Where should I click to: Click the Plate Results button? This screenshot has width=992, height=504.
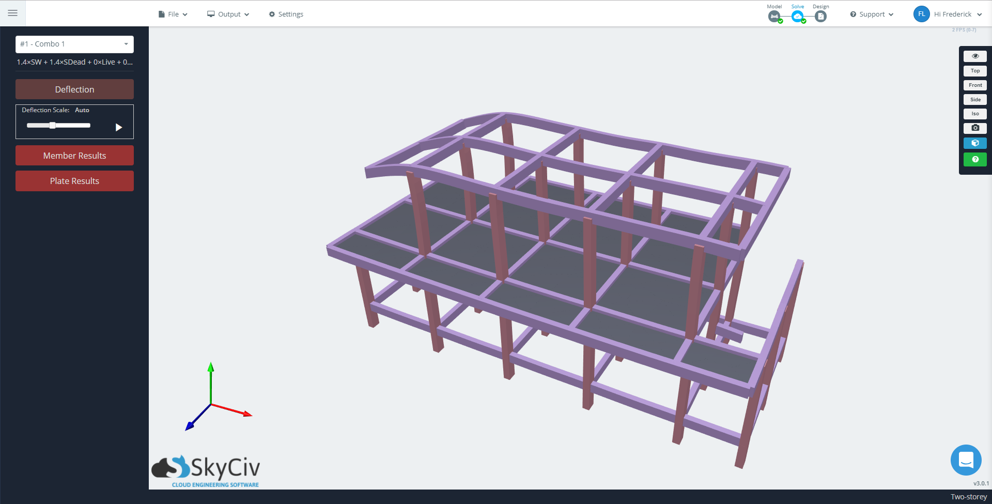[x=74, y=181]
